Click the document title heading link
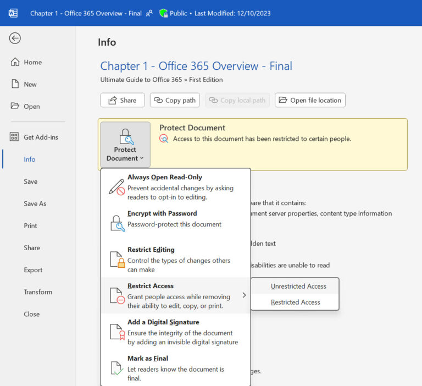Screen dimensions: 422x386 click(x=196, y=66)
